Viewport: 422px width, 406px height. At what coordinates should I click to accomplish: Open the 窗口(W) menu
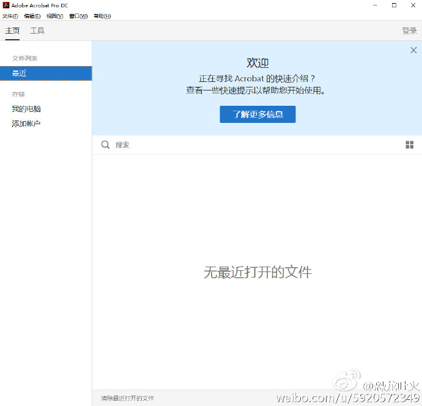pyautogui.click(x=78, y=16)
